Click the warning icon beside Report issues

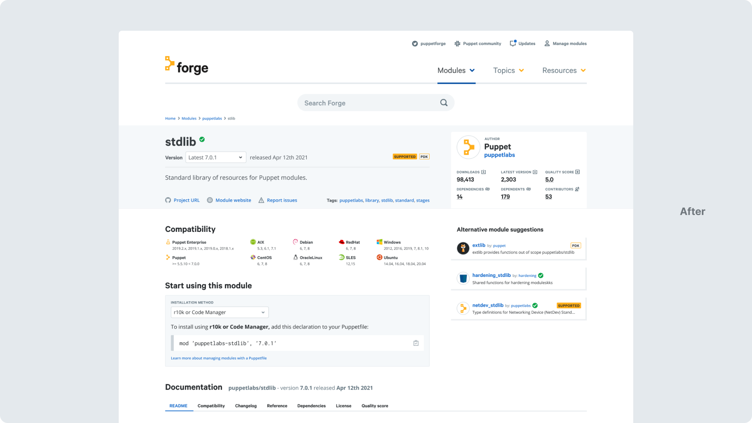(261, 200)
